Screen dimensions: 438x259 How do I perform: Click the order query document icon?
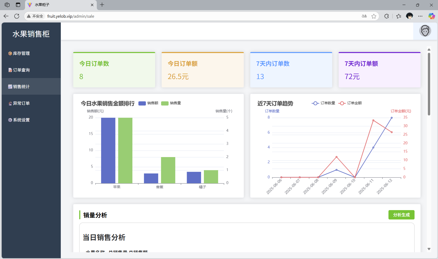pyautogui.click(x=10, y=70)
